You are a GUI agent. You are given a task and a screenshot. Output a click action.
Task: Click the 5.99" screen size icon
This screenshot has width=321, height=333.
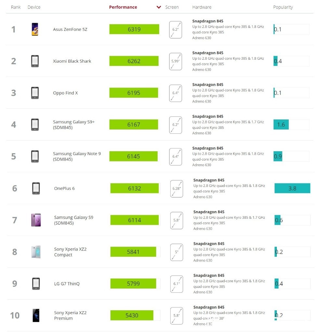click(x=175, y=61)
